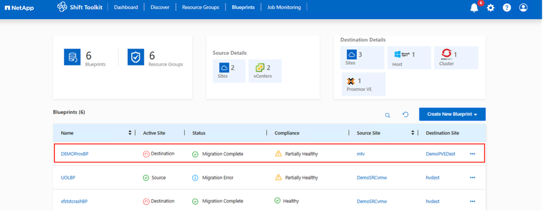This screenshot has width=544, height=211.
Task: Open the DemoSRCvmw link in the UOLBP row
Action: [x=372, y=178]
